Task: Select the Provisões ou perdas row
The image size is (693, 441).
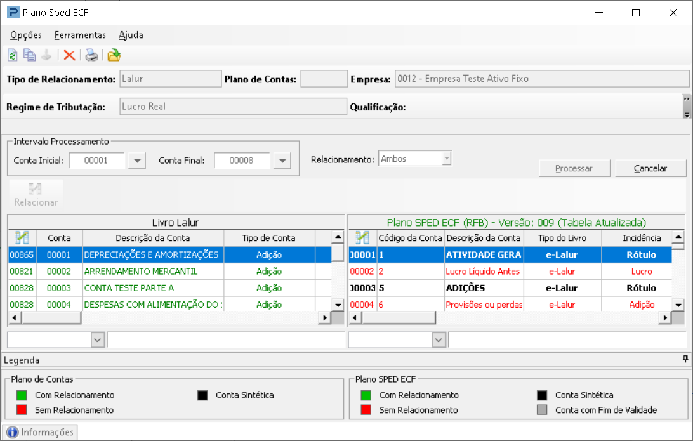Action: click(510, 305)
